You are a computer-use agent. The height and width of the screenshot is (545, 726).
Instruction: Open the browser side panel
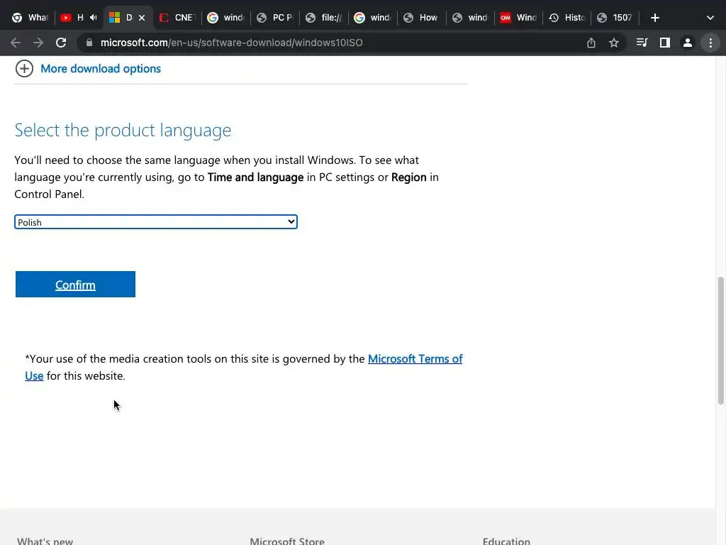click(x=665, y=43)
